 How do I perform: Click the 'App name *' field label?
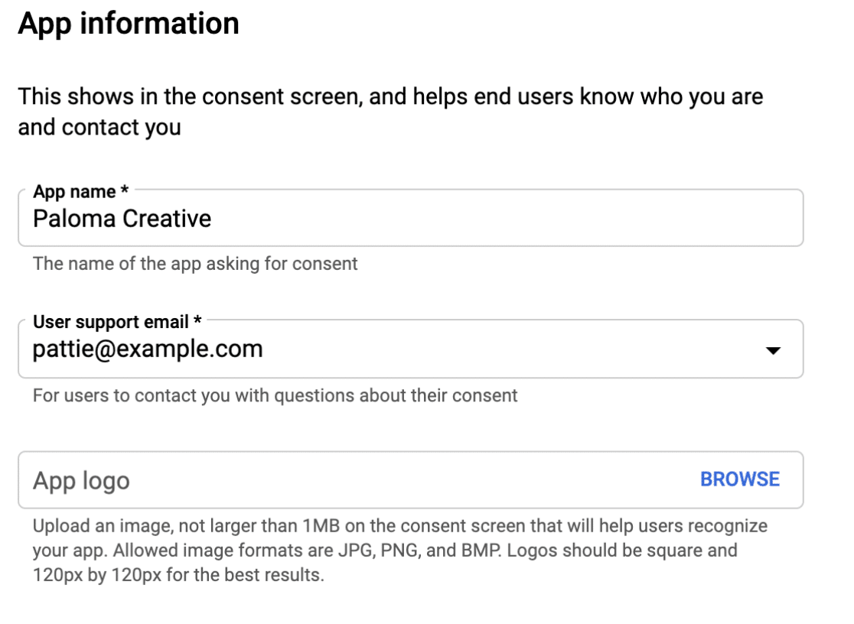(x=80, y=191)
